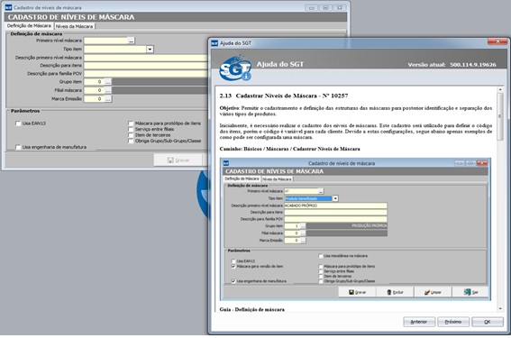Screen dimensions: 511x338
Task: Check Item de terceiros in Cadastro window
Action: [131, 135]
